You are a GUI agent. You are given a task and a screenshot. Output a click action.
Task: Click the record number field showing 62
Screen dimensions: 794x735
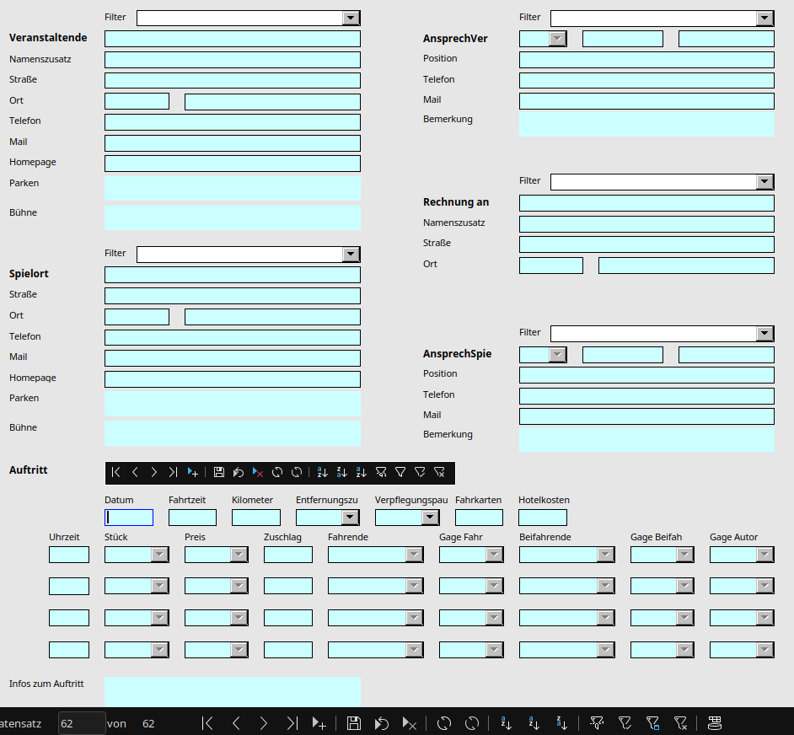coord(81,723)
